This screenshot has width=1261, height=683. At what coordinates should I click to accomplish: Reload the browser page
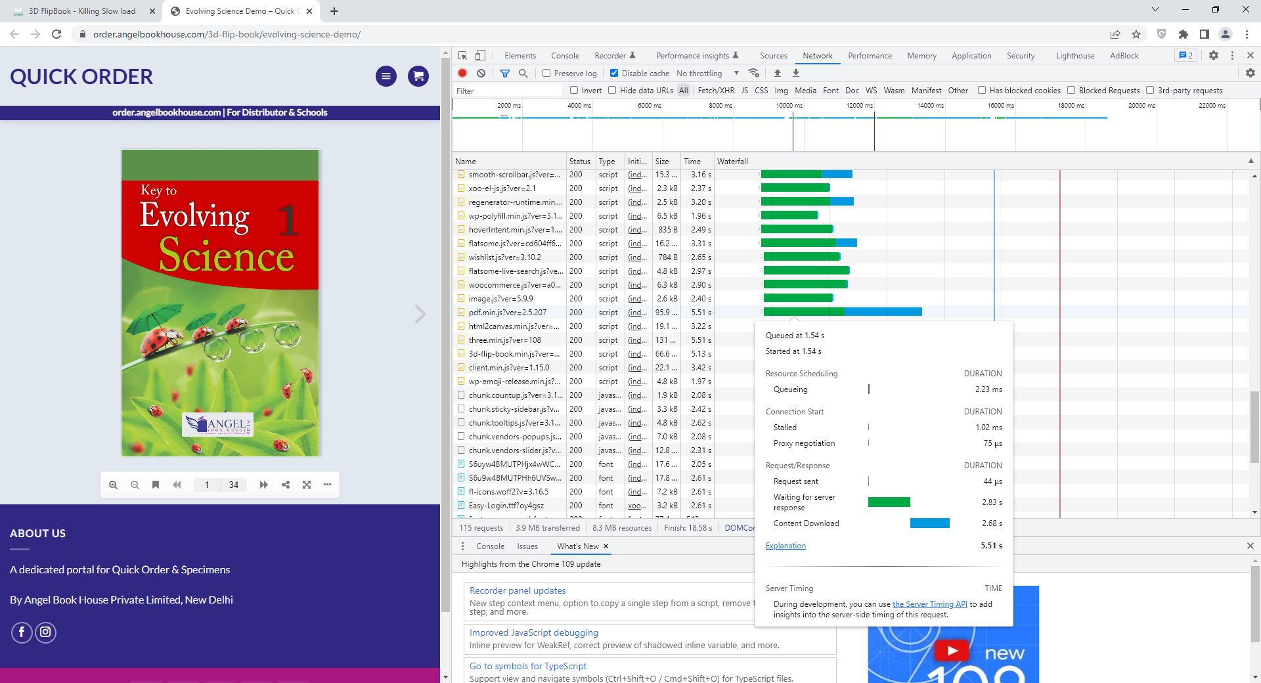coord(56,34)
